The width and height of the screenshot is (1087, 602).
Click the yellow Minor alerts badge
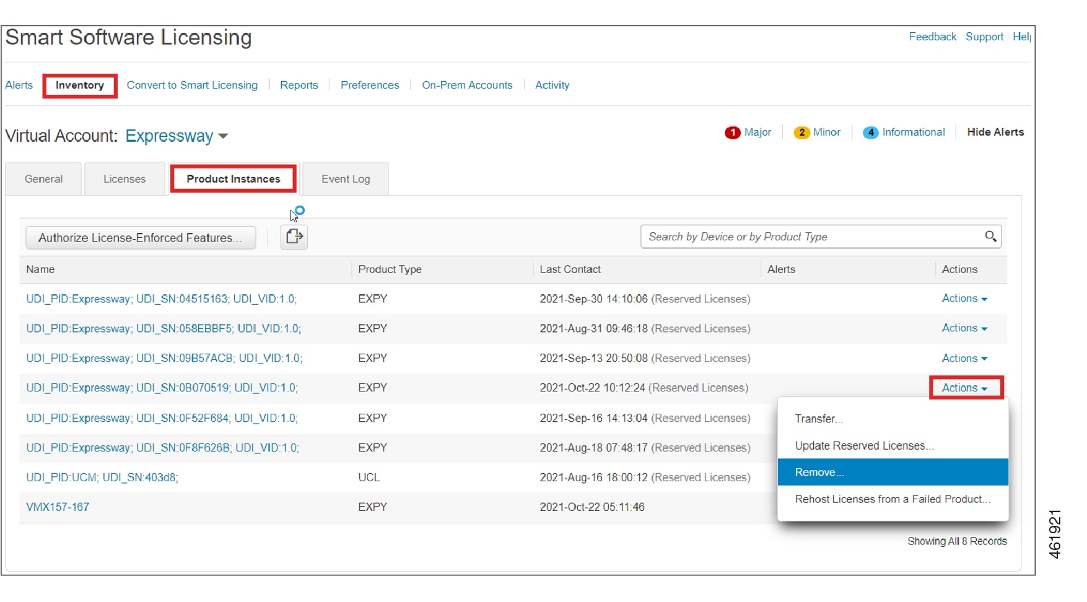point(801,133)
